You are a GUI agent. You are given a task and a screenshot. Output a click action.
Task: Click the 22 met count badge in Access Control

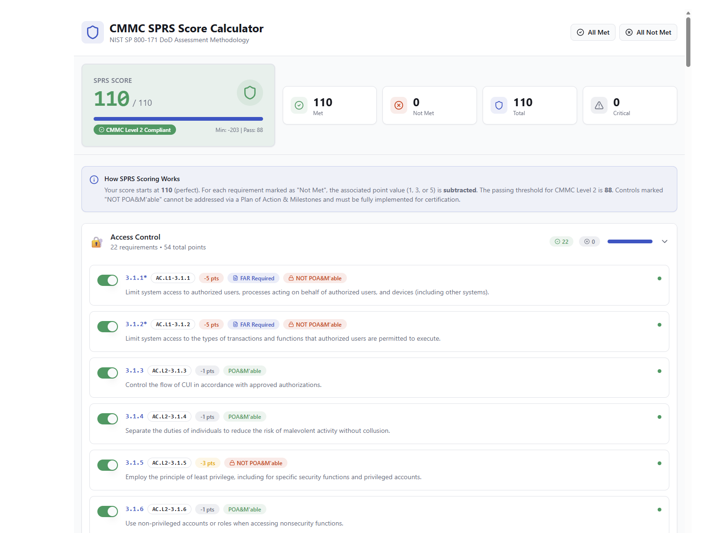(561, 241)
